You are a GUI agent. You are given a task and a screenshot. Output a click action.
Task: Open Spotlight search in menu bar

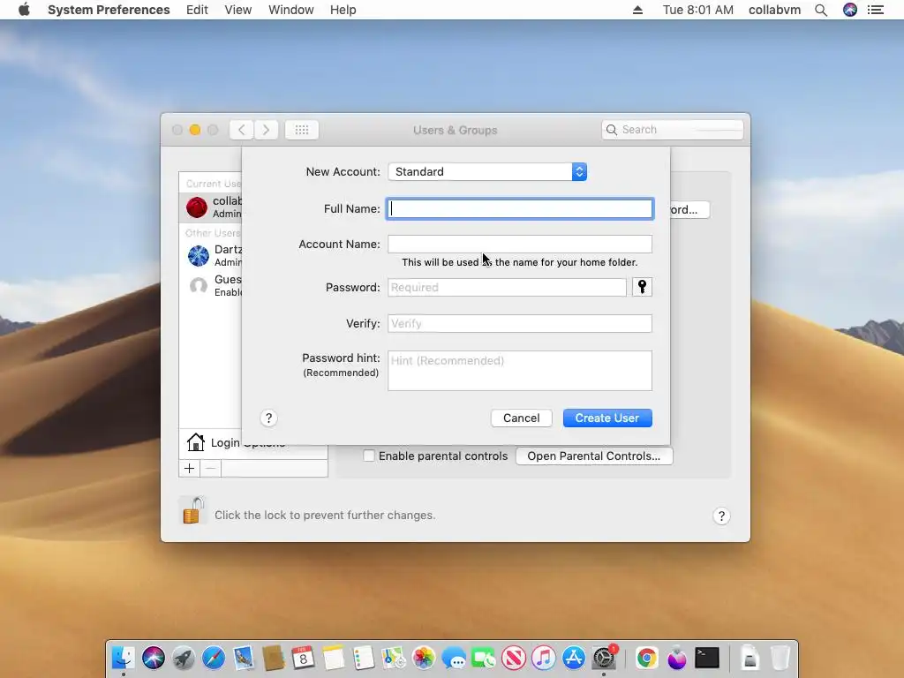tap(821, 10)
